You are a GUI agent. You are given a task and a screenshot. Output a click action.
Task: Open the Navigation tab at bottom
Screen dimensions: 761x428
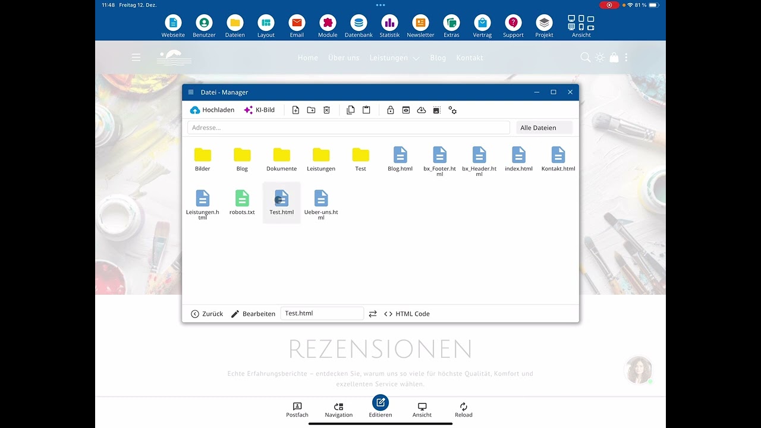339,410
